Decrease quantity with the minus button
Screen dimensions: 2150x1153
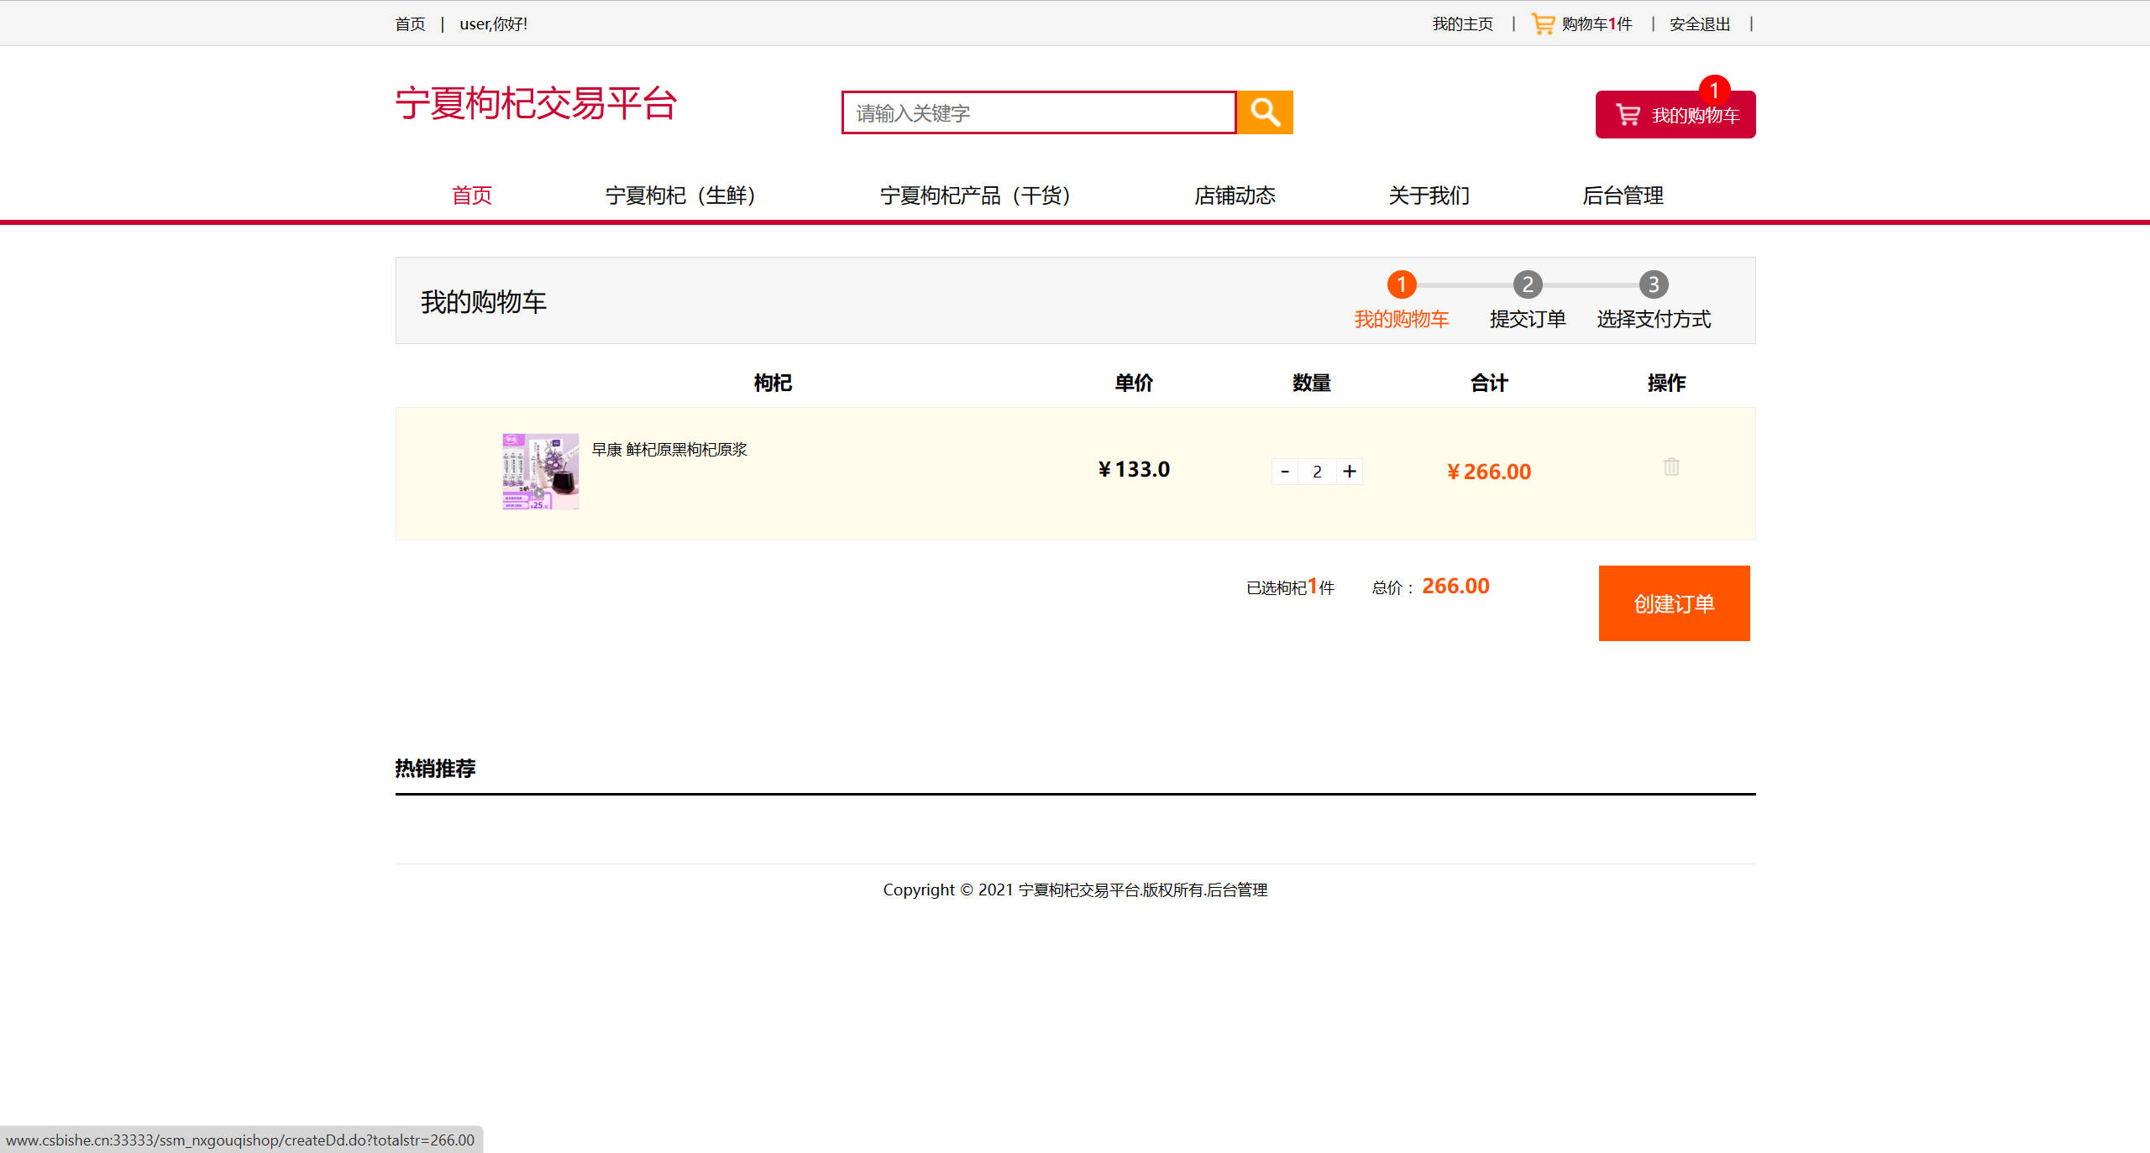coord(1285,472)
